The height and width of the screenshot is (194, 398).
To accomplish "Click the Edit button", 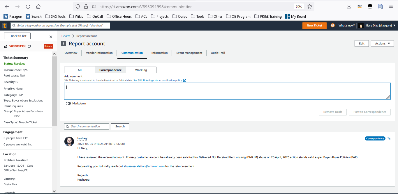I will pos(362,44).
